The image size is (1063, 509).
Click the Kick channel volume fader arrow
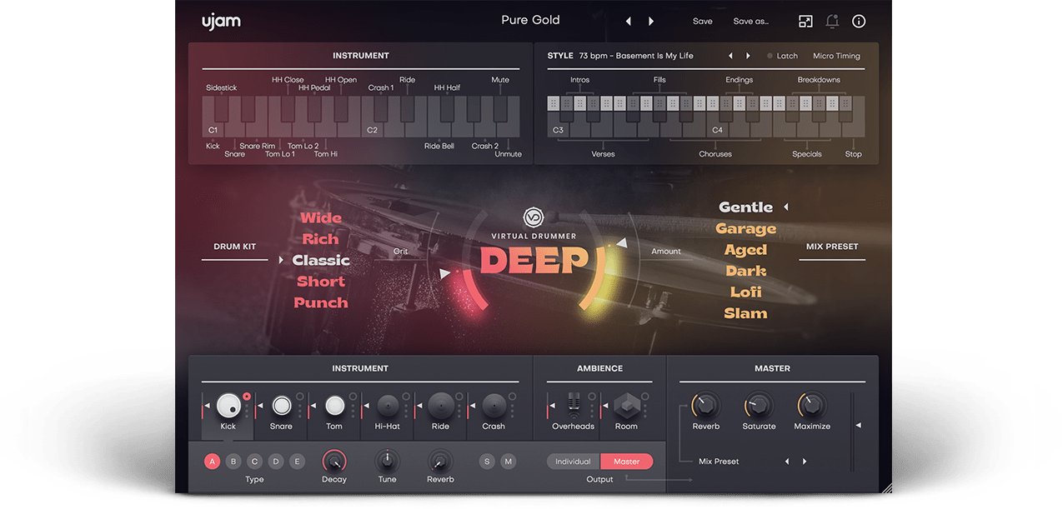pos(207,407)
